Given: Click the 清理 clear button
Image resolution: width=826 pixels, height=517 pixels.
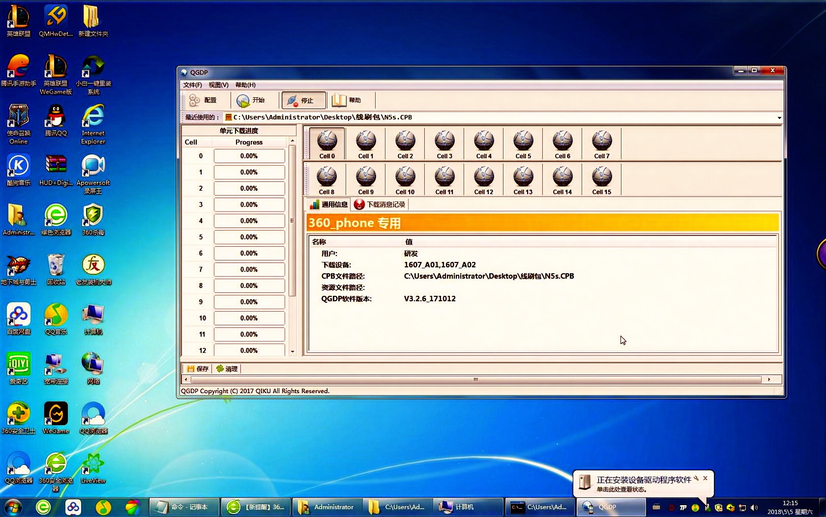Looking at the screenshot, I should 227,369.
